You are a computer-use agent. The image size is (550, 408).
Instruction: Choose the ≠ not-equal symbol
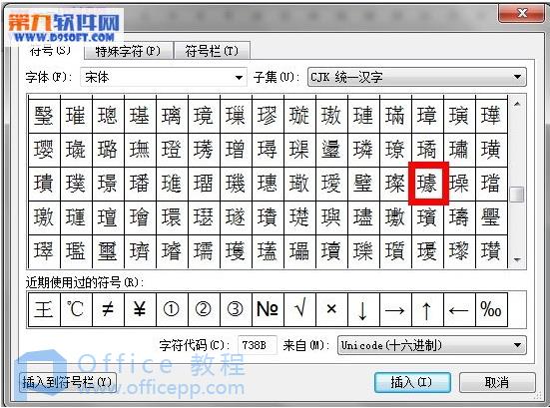108,310
